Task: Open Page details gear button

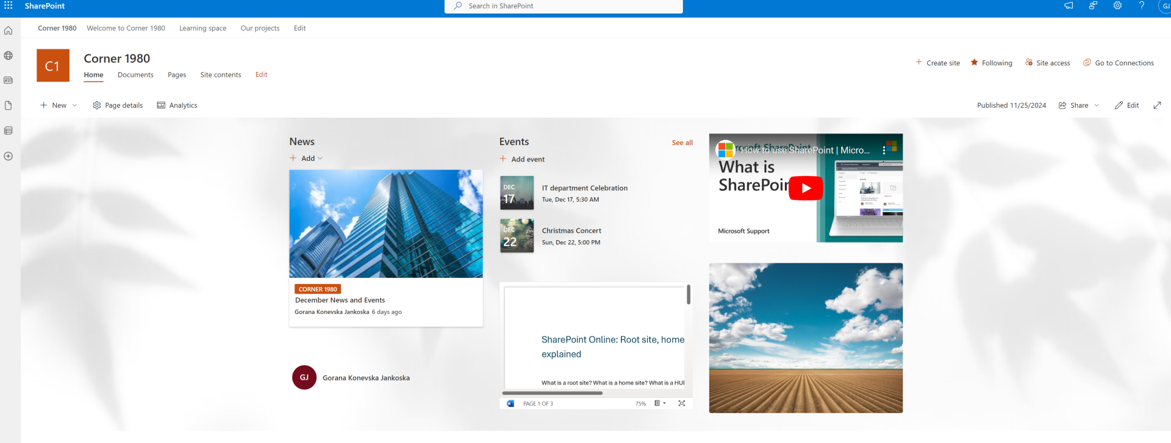Action: point(118,105)
